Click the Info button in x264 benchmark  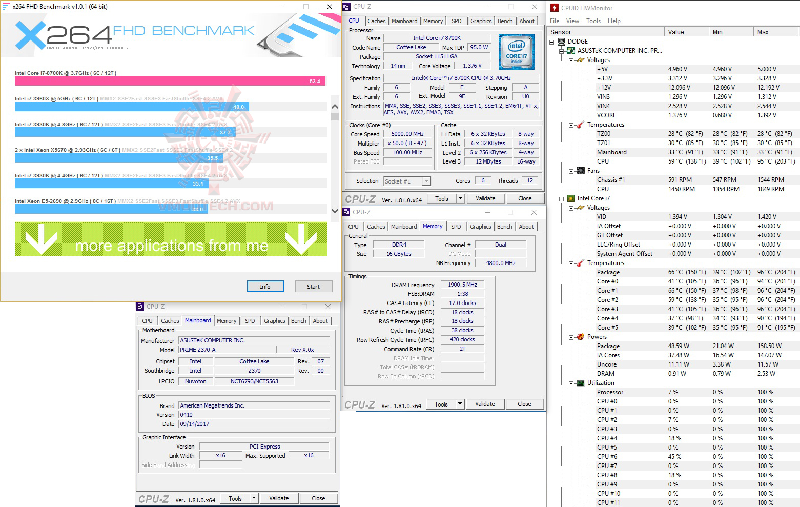(x=265, y=286)
